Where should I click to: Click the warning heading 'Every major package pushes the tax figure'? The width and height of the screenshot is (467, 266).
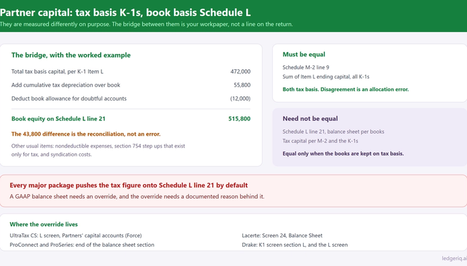pyautogui.click(x=129, y=186)
